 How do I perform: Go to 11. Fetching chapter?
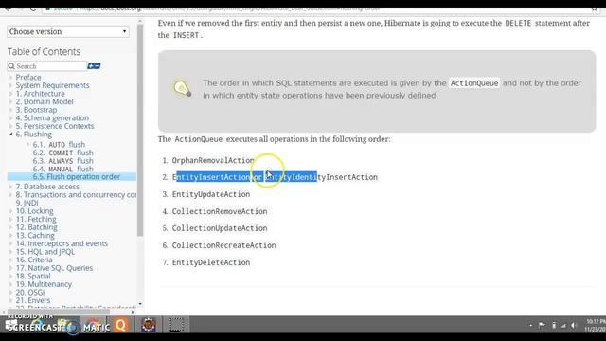(36, 219)
